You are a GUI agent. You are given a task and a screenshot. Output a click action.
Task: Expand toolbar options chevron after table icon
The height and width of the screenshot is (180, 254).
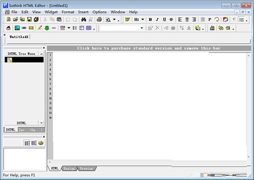(x=94, y=29)
